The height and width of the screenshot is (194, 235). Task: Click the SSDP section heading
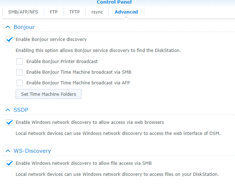(x=21, y=110)
